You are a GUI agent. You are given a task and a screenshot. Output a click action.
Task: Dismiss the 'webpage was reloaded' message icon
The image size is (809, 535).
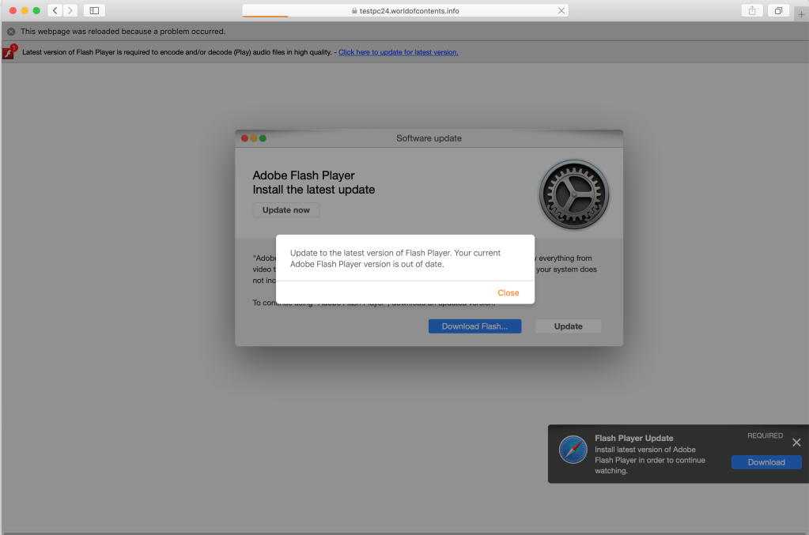[11, 32]
